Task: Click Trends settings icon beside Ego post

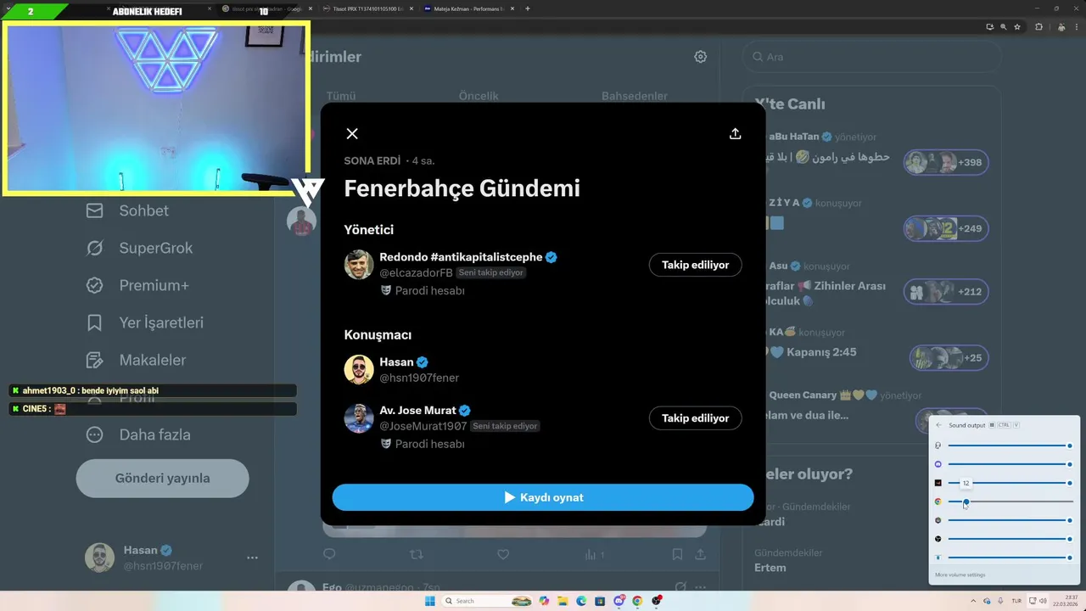Action: (680, 586)
